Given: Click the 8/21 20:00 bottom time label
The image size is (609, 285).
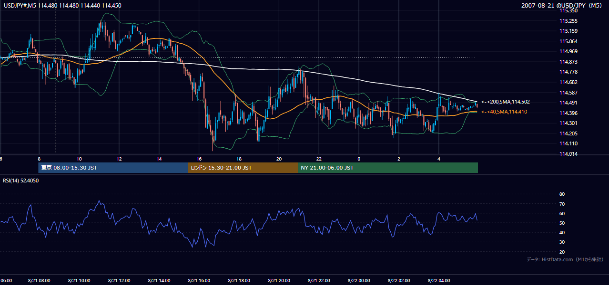Looking at the screenshot, I should tap(279, 280).
